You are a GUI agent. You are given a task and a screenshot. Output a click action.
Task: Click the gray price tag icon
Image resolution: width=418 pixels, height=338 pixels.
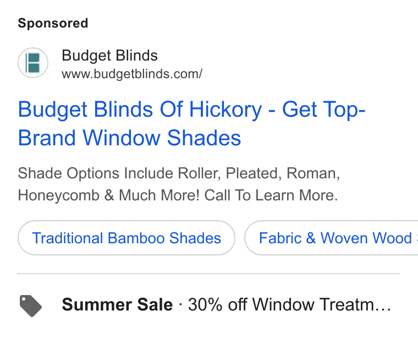click(31, 306)
